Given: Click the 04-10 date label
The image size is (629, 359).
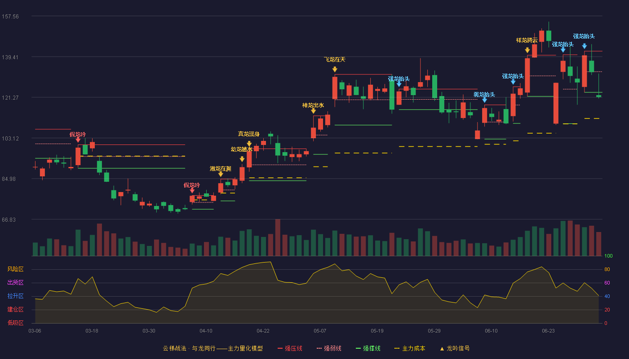Looking at the screenshot, I should (x=206, y=331).
